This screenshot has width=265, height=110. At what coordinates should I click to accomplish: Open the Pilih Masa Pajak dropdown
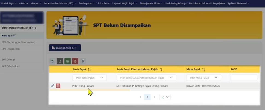pos(203,78)
